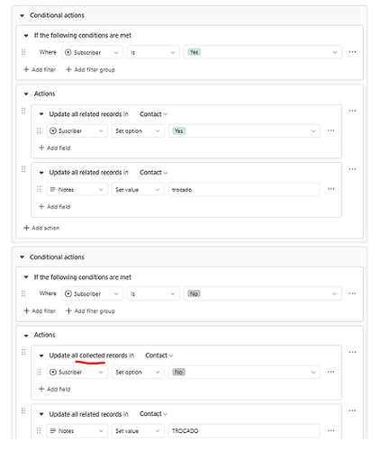Screen dimensions: 380x450
Task: Open Set option dropdown for Suscriber Yes
Action: click(x=138, y=130)
